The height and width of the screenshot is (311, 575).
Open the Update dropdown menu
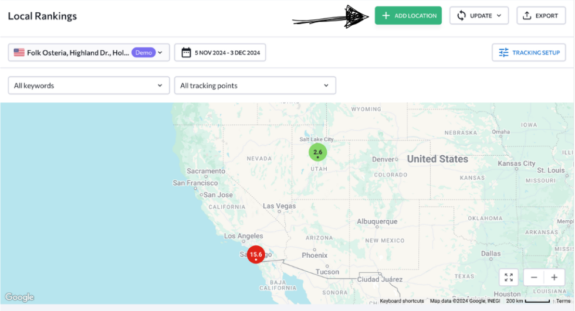pos(479,16)
